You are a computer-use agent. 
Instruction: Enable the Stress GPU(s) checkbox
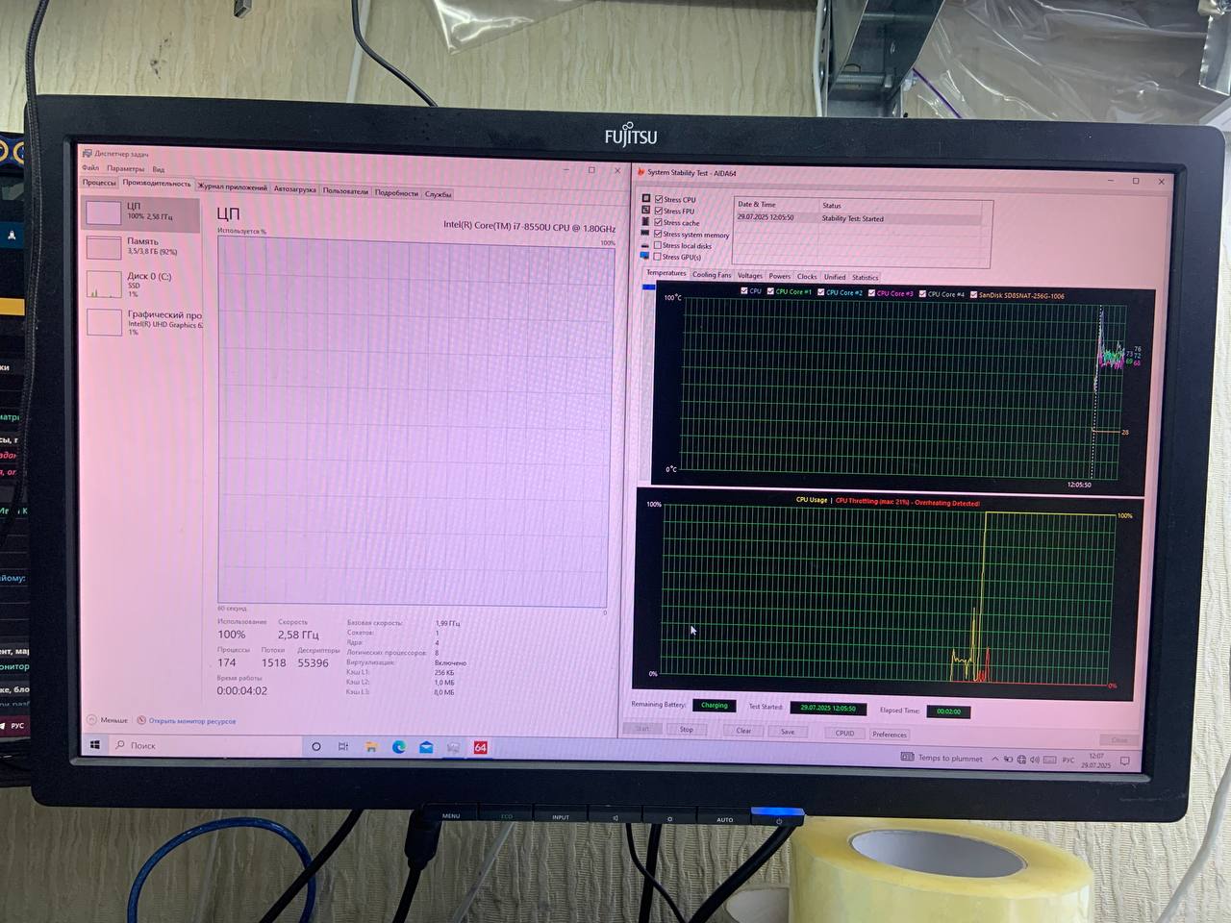coord(658,258)
